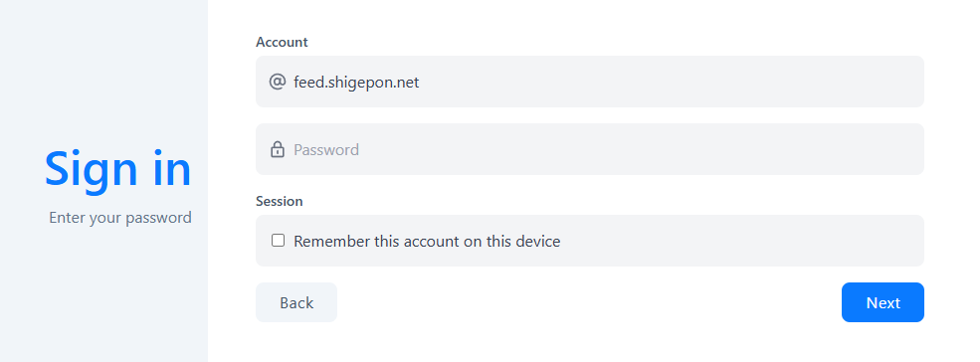
Task: Click the feed.shigepon.net account text
Action: tap(356, 82)
